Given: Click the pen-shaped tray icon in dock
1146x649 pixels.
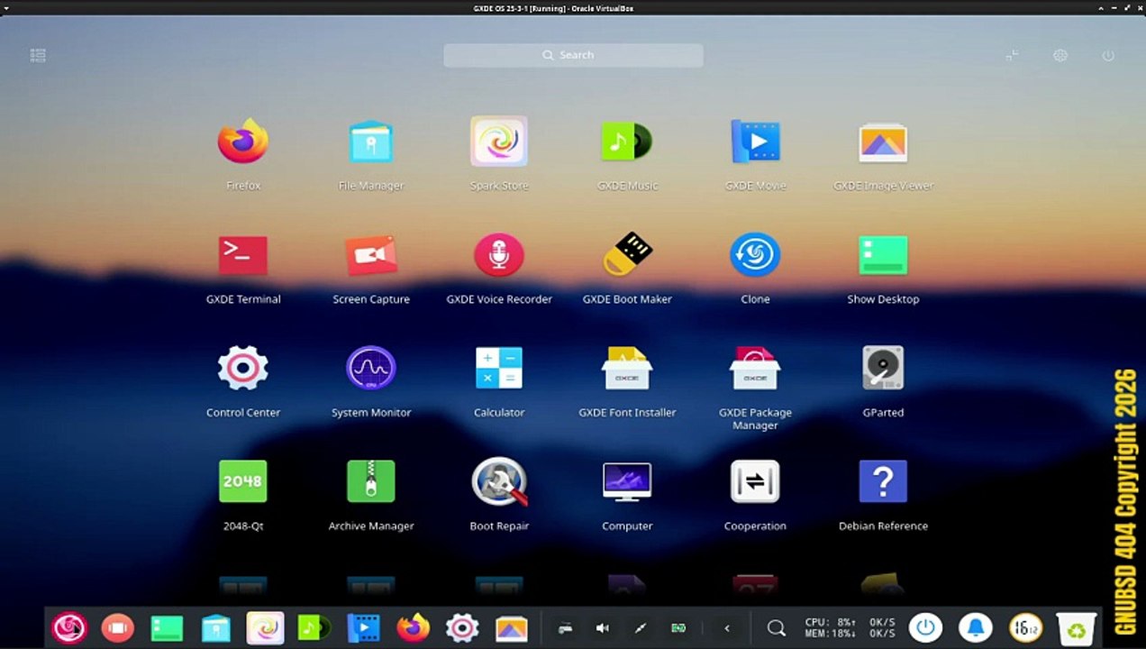Looking at the screenshot, I should (641, 628).
